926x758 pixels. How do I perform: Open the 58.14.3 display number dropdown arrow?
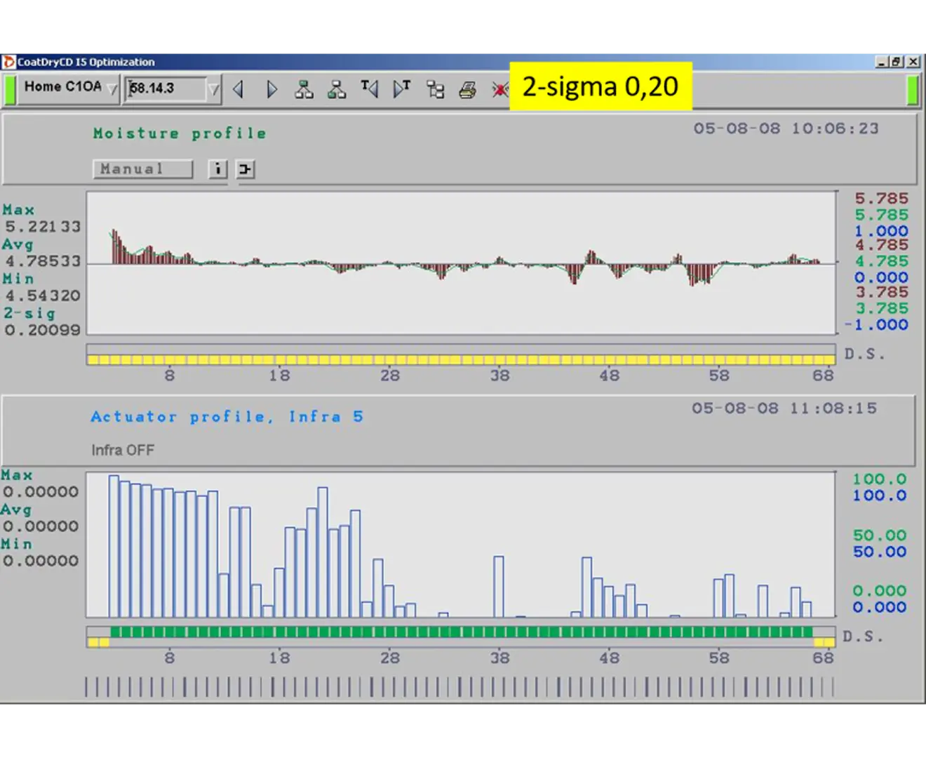214,90
